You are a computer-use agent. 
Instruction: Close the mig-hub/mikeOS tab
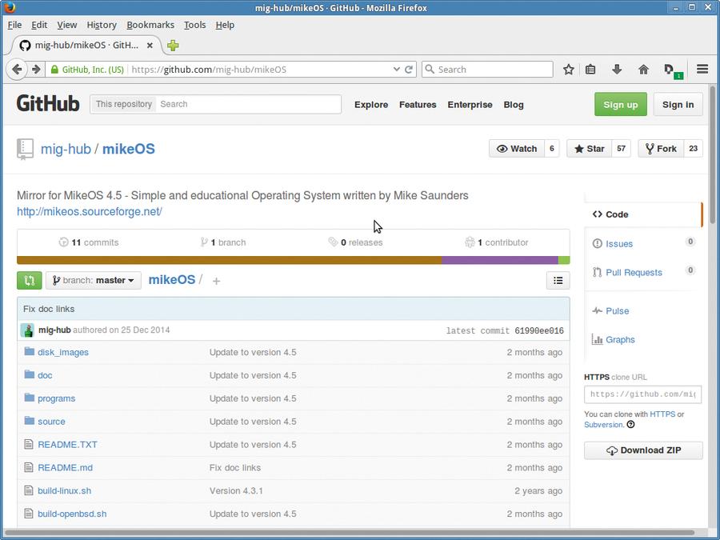[150, 46]
